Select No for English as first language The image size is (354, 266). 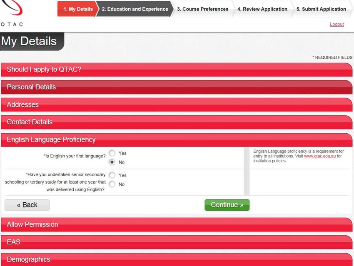[112, 162]
